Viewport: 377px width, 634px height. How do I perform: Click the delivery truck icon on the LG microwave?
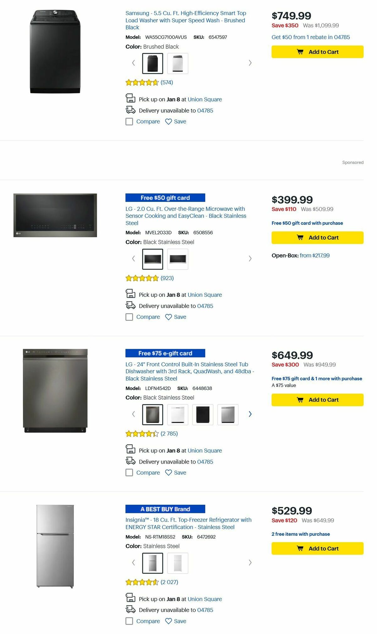click(x=130, y=305)
